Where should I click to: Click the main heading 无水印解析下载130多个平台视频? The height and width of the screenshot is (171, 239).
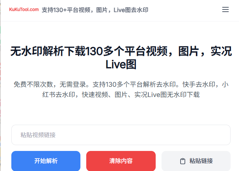tap(89, 51)
